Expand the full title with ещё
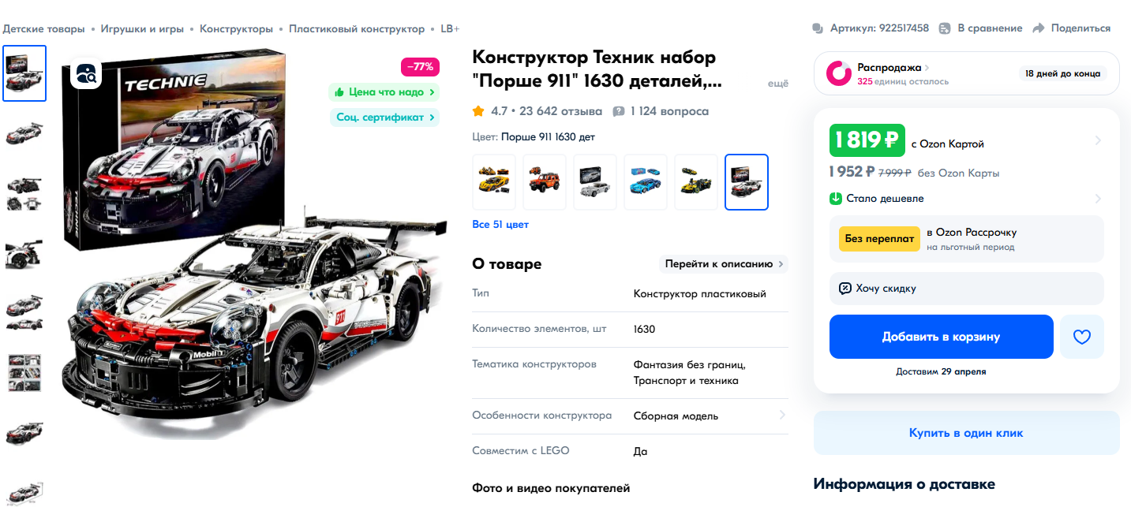 pos(778,83)
